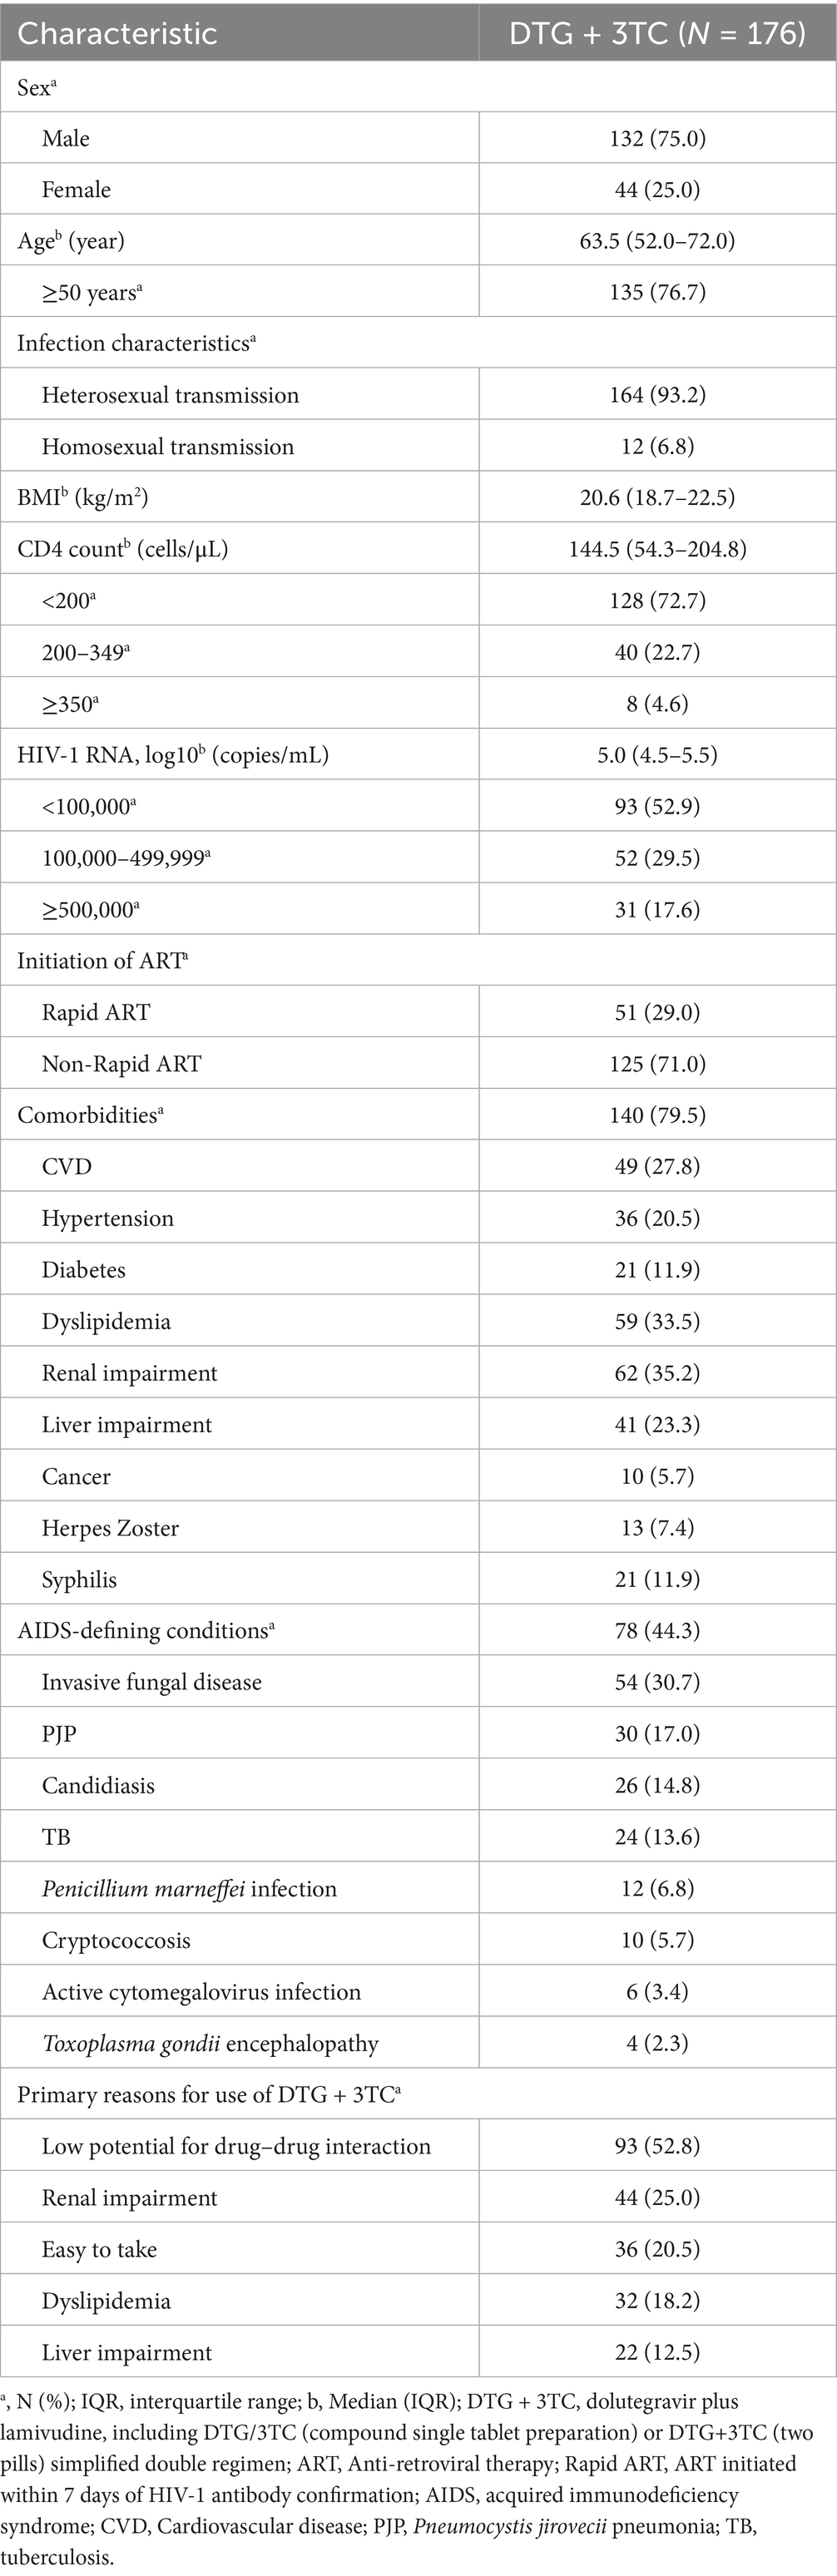Click the Characteristic column header
837x2576 pixels.
pyautogui.click(x=117, y=34)
